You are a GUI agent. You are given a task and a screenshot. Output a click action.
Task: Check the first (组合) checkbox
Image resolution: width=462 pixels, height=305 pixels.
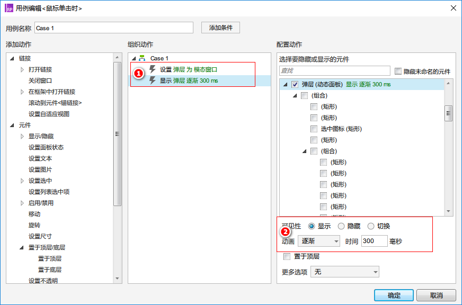tap(304, 96)
